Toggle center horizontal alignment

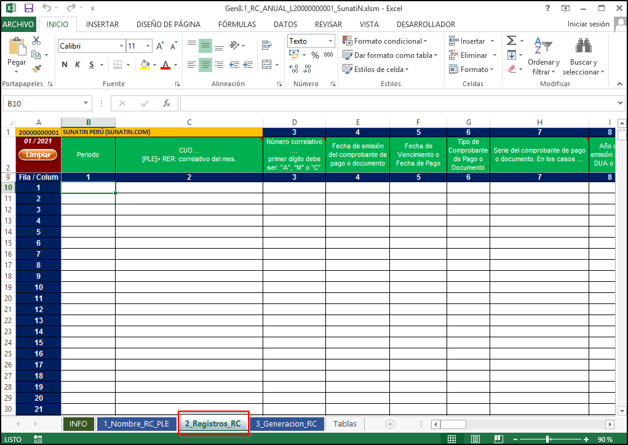coord(205,64)
